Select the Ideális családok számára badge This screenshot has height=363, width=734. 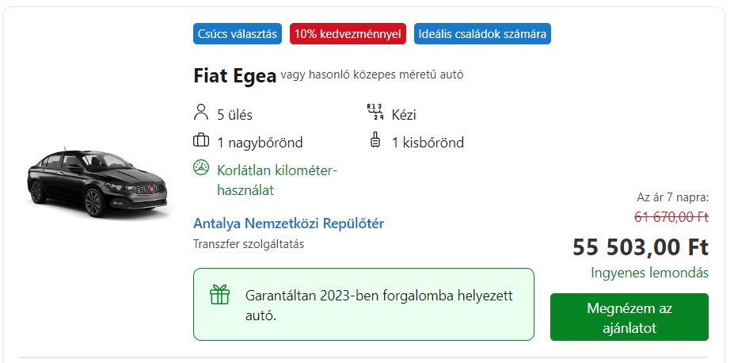point(482,34)
